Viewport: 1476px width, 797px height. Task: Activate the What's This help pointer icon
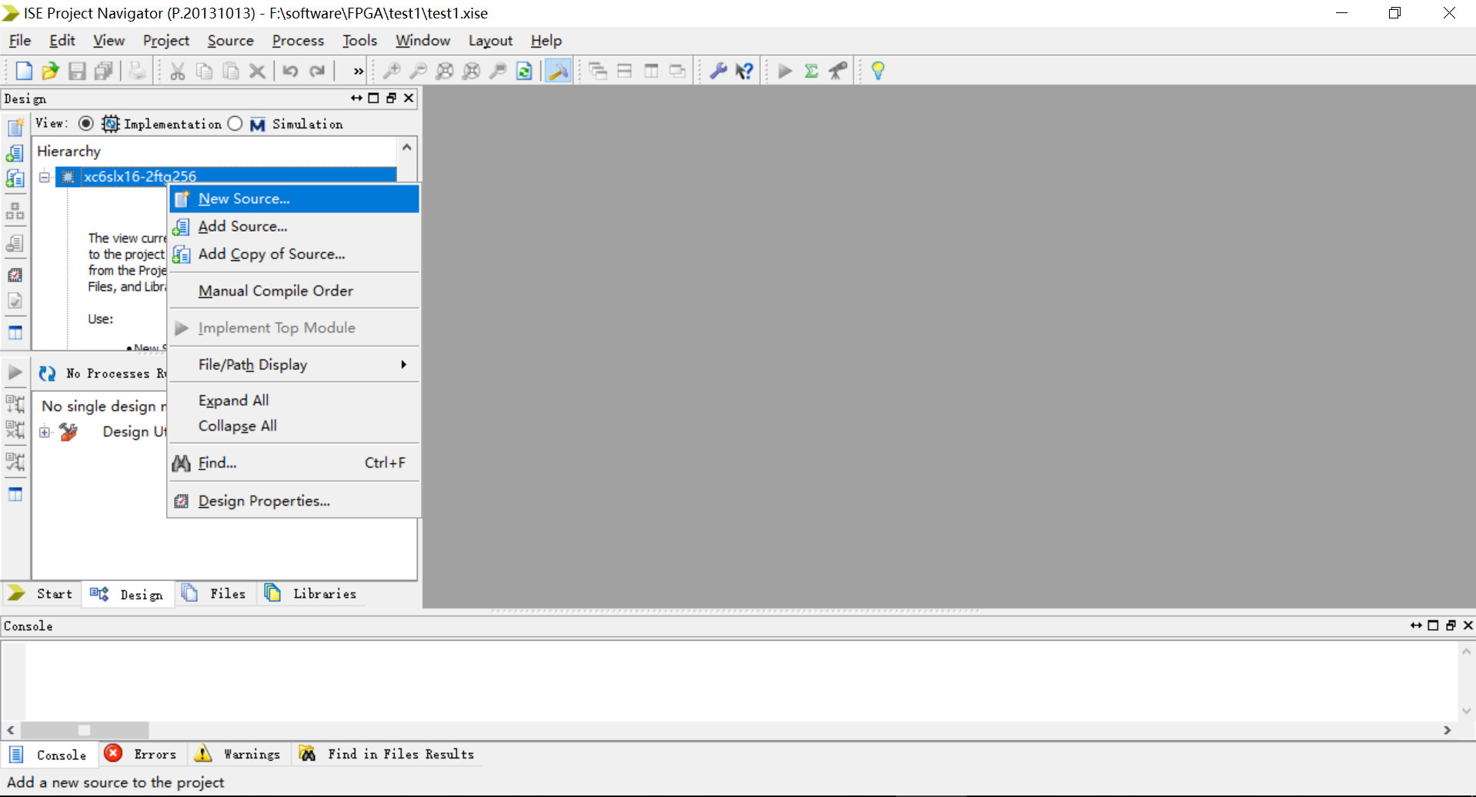(x=744, y=70)
